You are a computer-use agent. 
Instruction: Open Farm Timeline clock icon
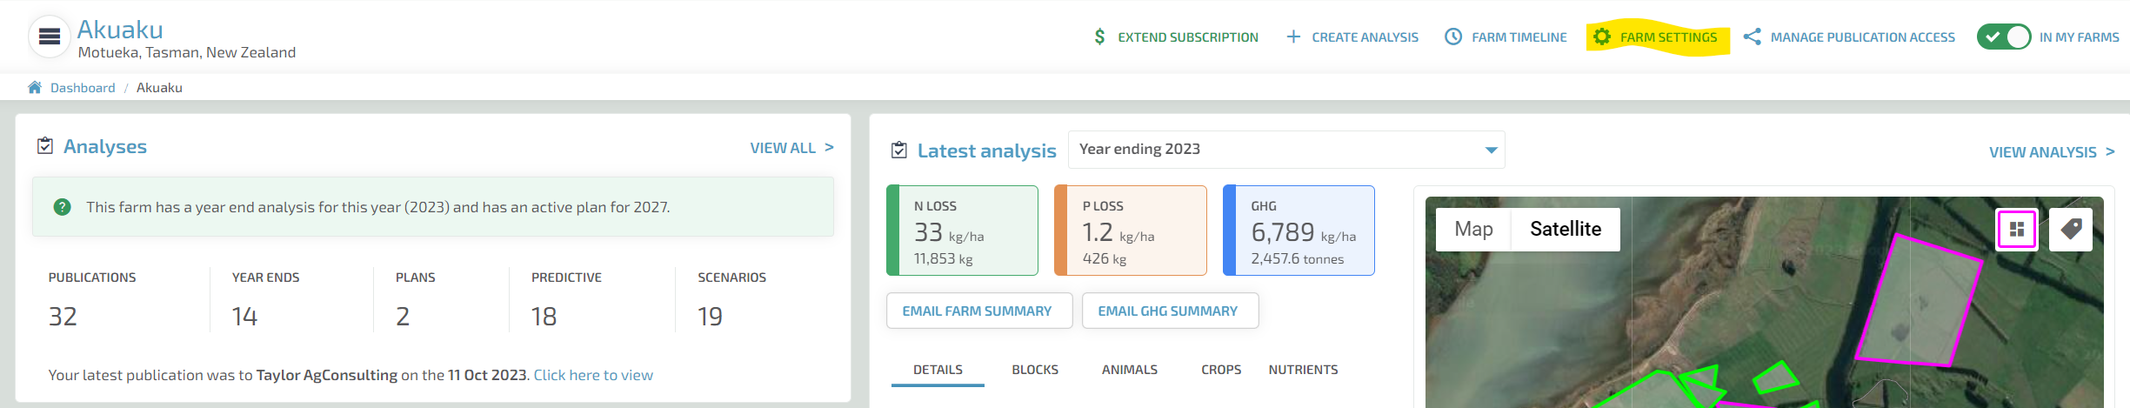pyautogui.click(x=1453, y=37)
